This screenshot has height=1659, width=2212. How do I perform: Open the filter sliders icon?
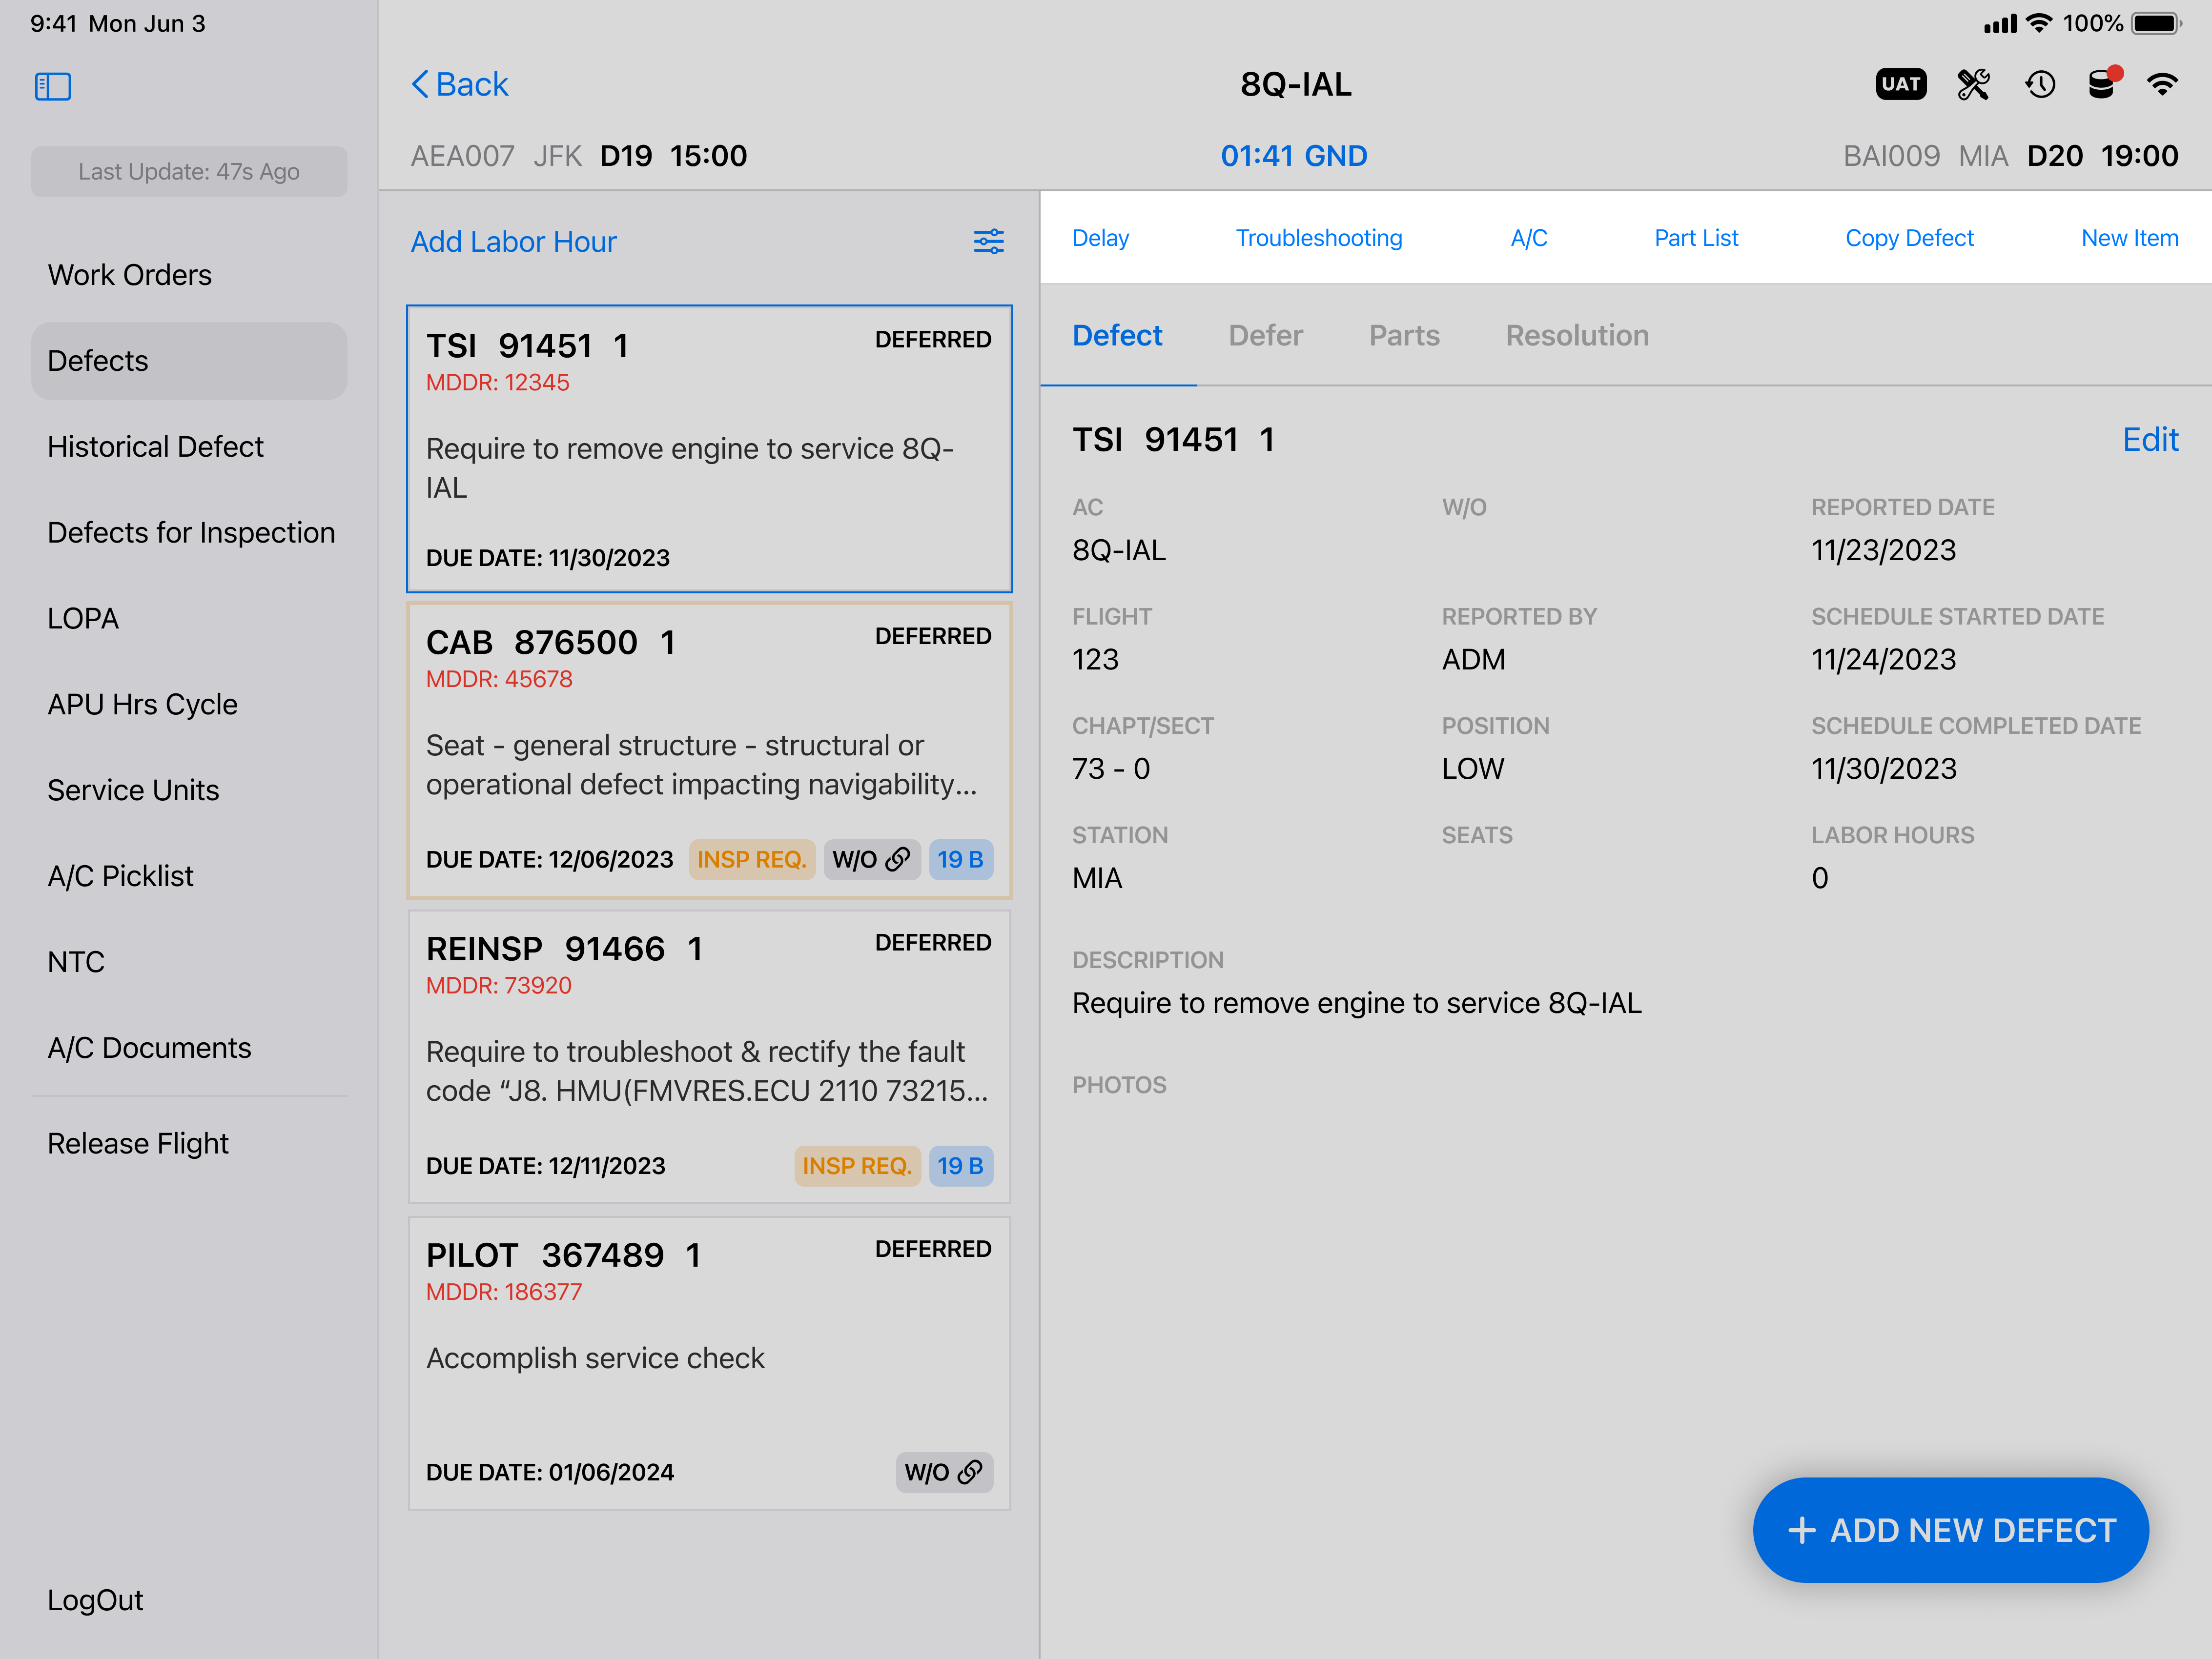pyautogui.click(x=988, y=241)
